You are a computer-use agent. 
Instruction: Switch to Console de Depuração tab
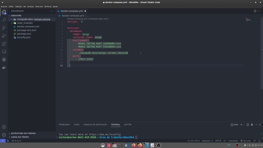95,125
